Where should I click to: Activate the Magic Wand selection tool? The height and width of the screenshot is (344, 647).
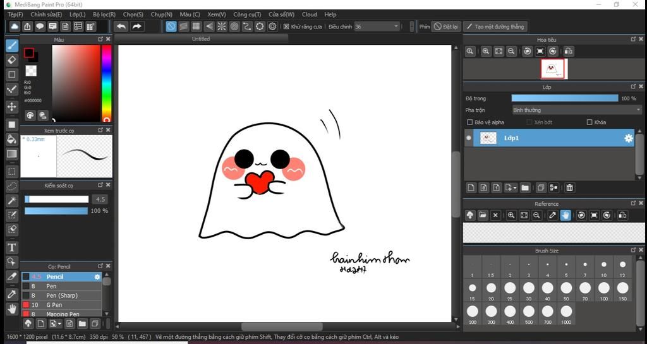(11, 200)
